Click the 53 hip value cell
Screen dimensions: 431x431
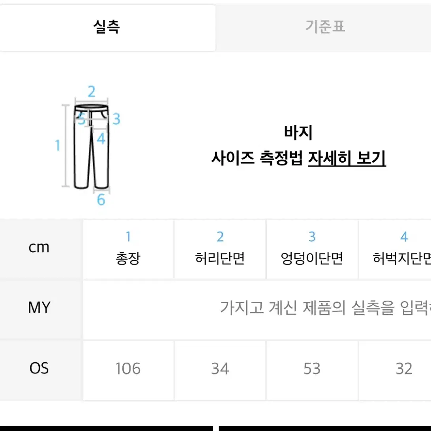[x=312, y=369]
